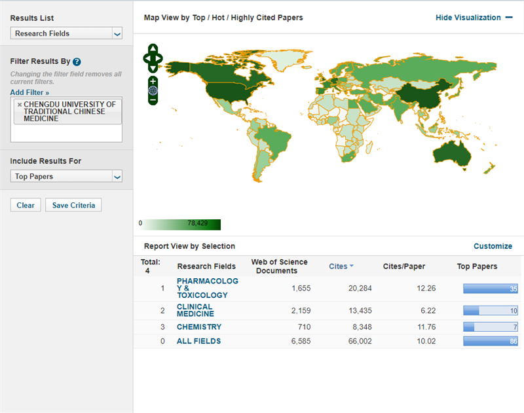Zoom in on the map
Screen dimensions: 524x413
pyautogui.click(x=153, y=81)
